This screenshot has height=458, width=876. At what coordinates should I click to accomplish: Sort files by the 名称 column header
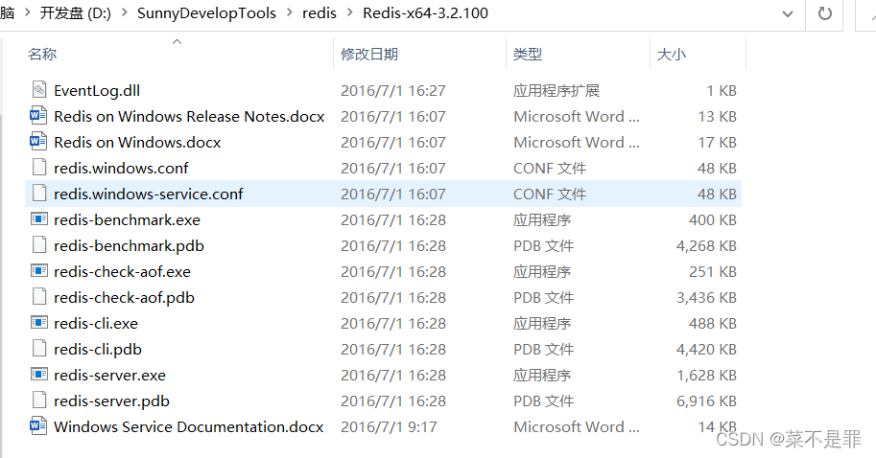click(x=42, y=54)
